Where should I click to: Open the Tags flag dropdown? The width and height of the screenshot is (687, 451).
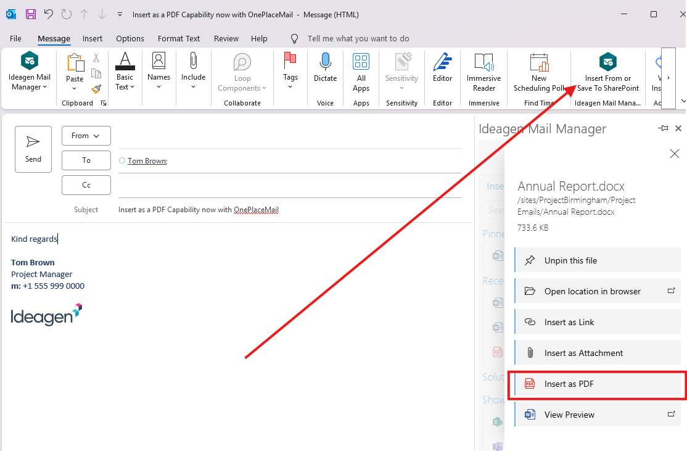click(x=290, y=72)
